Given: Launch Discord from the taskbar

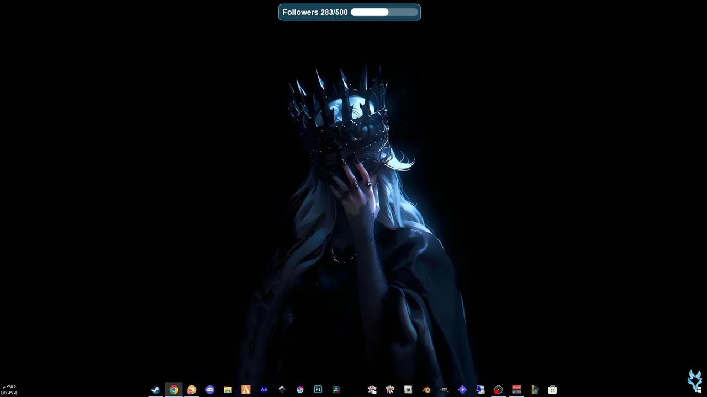Looking at the screenshot, I should (210, 390).
